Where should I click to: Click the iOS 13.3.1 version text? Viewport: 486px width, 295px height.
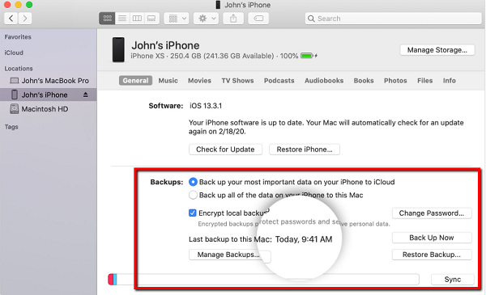206,106
